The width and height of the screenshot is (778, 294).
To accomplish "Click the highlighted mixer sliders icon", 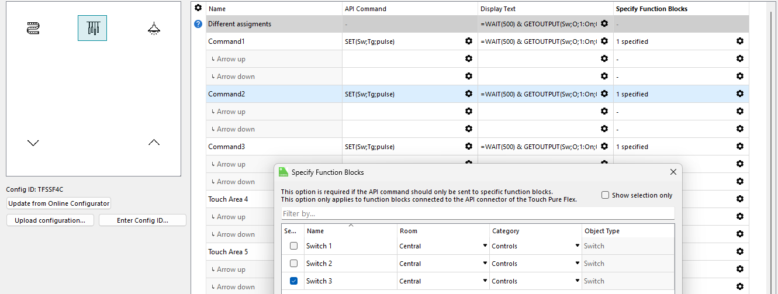I will click(x=92, y=28).
